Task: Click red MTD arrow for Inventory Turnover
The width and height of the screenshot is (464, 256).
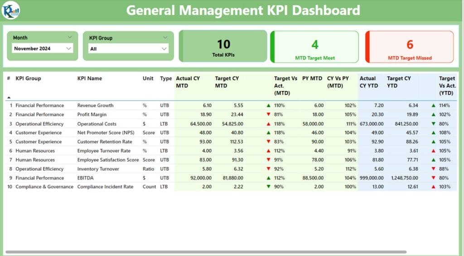Action: coord(268,169)
